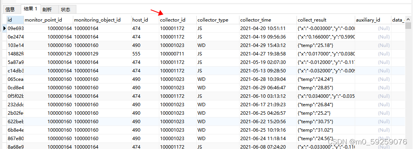Click collector_time 2021-06-29 06:46:47
This screenshot has height=149, width=413.
pos(268,88)
